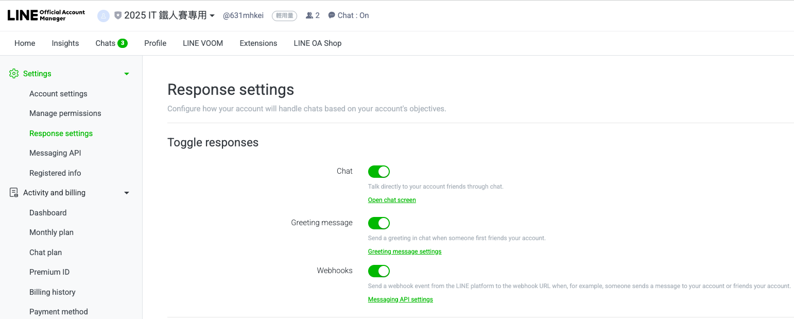Click the Chat : On status text

(353, 15)
